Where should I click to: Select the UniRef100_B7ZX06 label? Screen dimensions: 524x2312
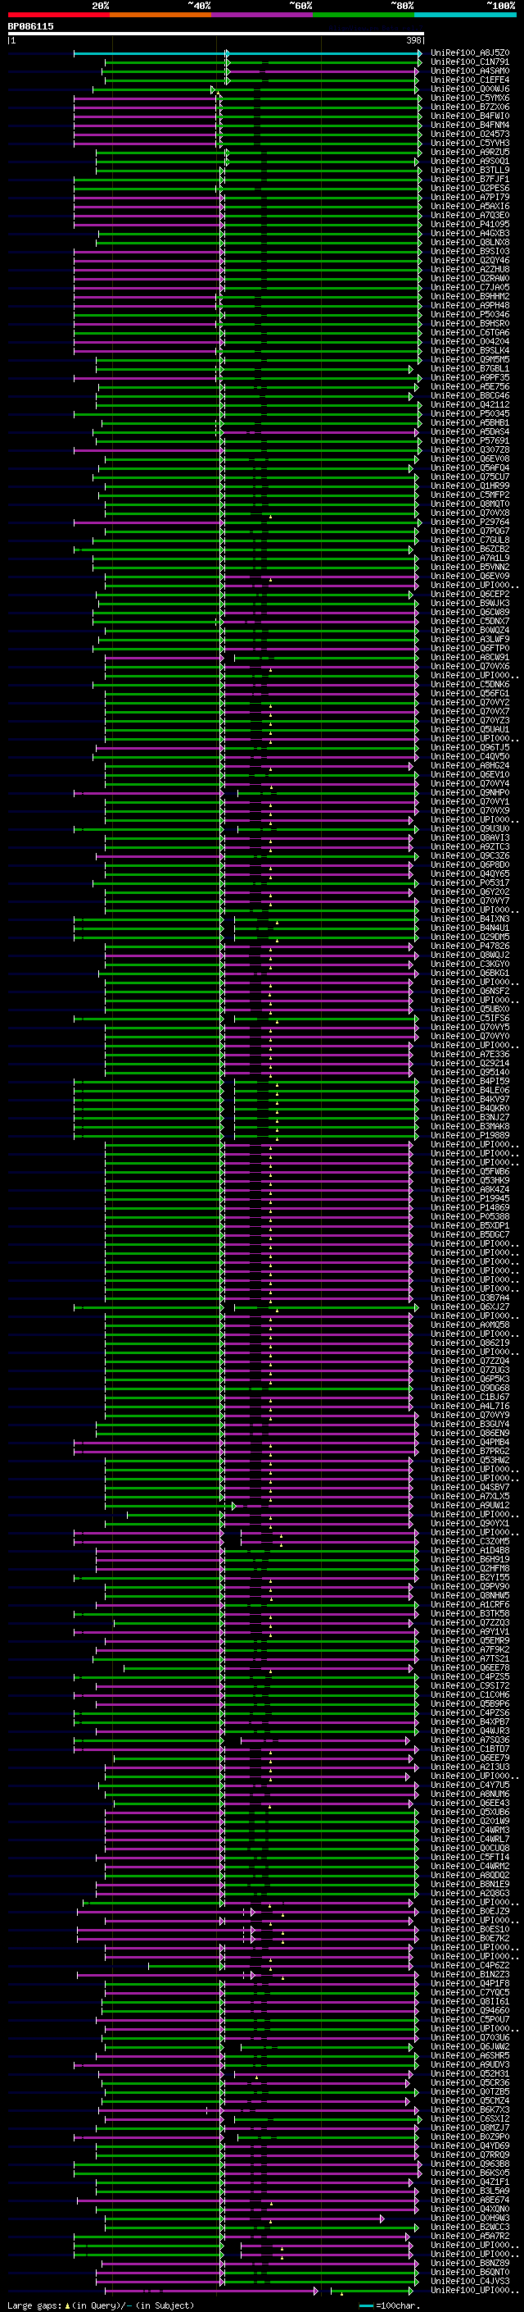[x=470, y=107]
